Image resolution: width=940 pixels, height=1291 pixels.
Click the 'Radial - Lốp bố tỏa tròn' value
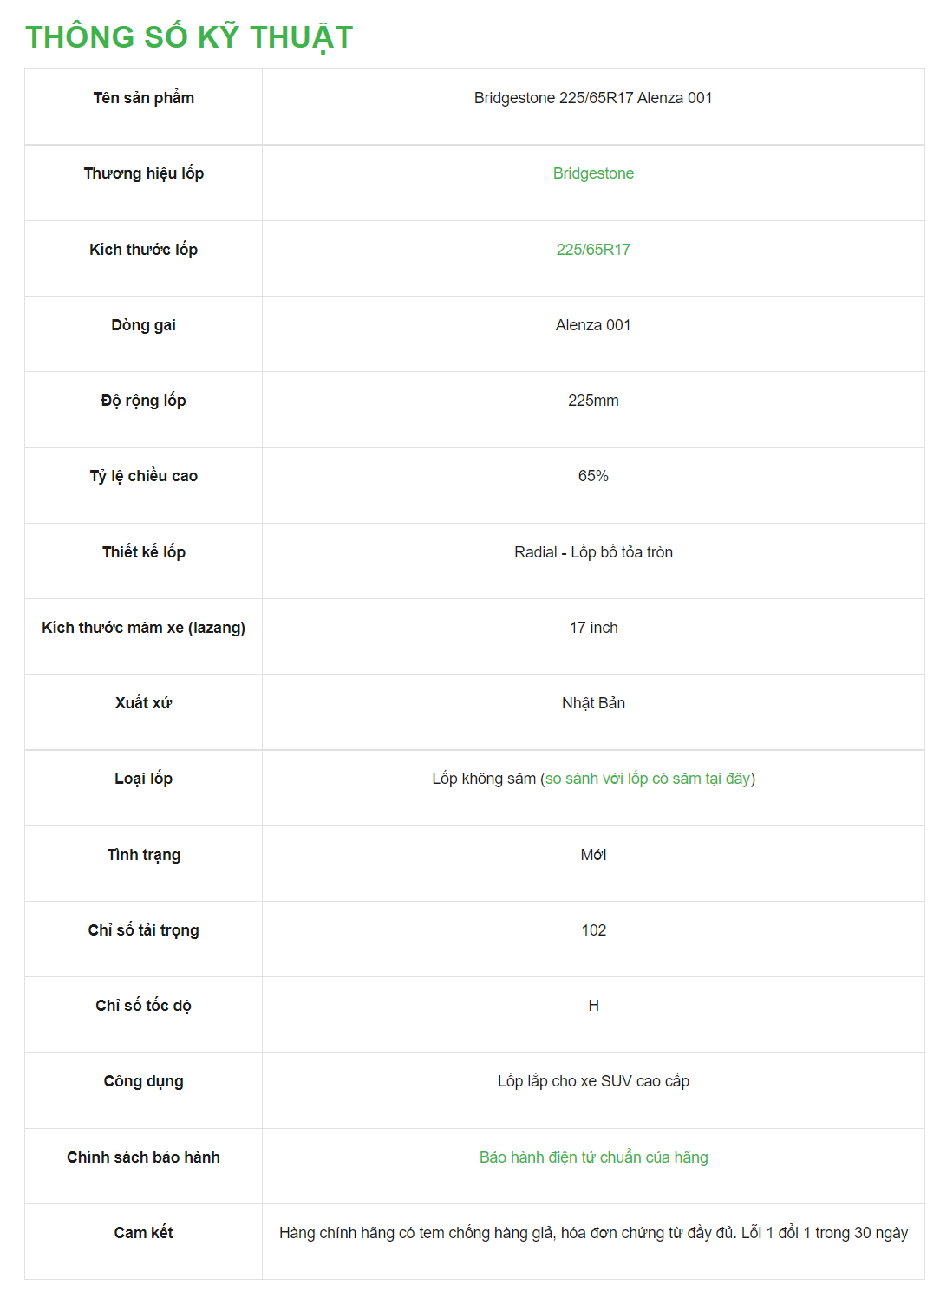click(593, 552)
